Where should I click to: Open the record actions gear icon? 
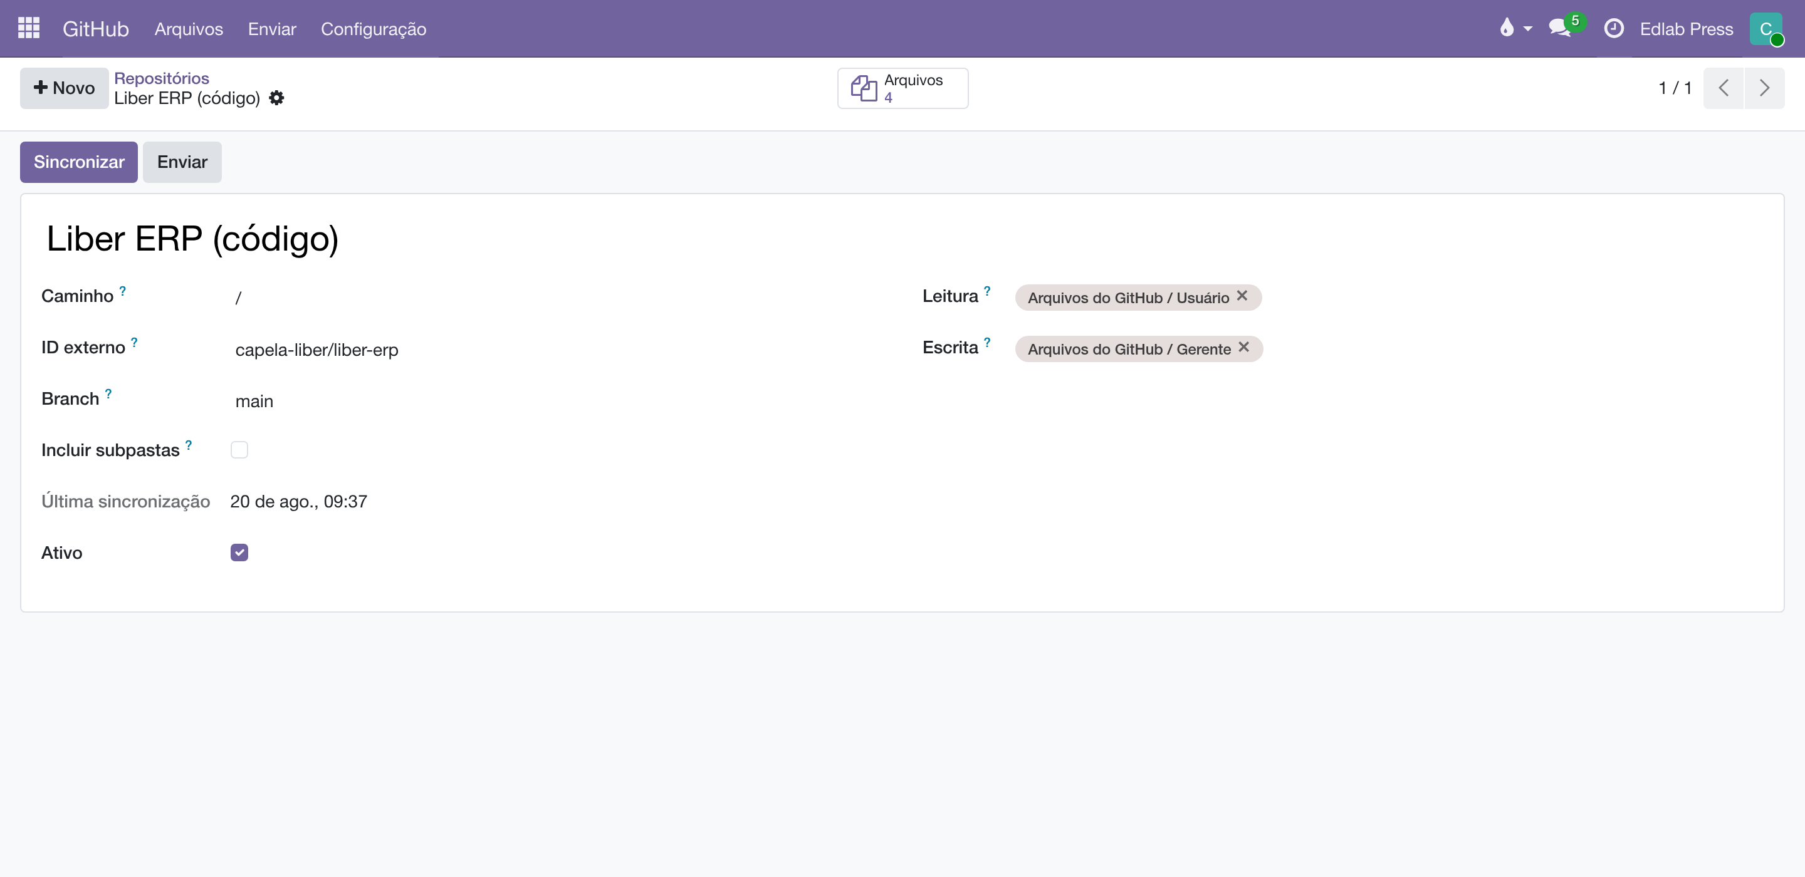[x=276, y=98]
